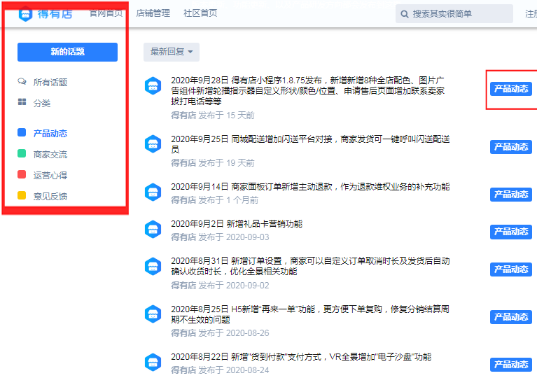Screen dimensions: 537x385
Task: Click the '发布于 2020-08-24' text
Action: [x=234, y=370]
